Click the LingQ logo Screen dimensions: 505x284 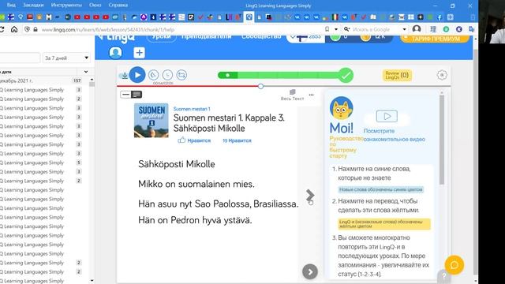(117, 38)
